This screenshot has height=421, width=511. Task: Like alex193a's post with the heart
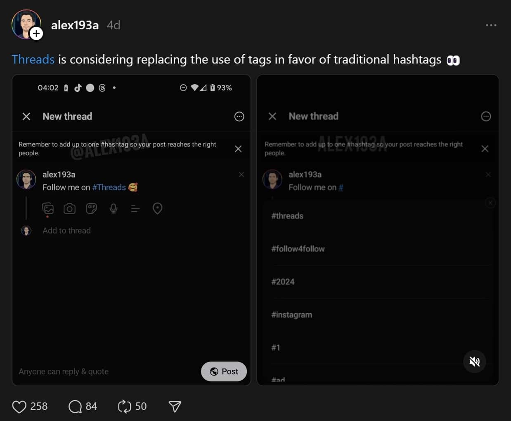point(19,406)
